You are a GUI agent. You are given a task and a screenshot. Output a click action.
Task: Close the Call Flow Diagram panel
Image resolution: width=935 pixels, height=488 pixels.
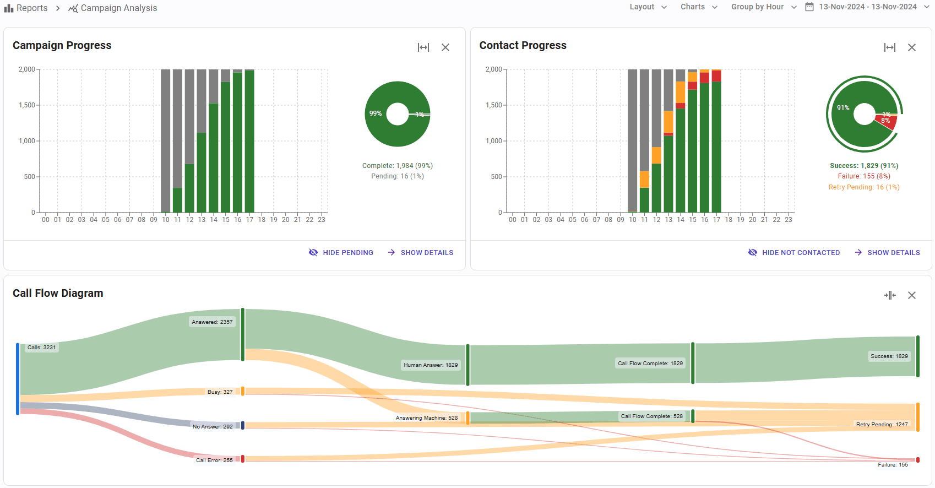(912, 295)
